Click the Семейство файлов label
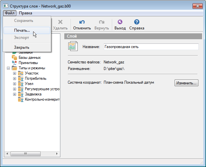Image resolution: width=206 pixels, height=167 pixels. pyautogui.click(x=84, y=62)
